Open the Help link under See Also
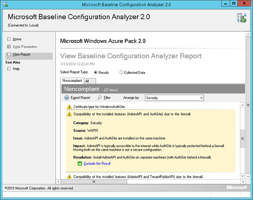The width and height of the screenshot is (253, 200). point(16,69)
